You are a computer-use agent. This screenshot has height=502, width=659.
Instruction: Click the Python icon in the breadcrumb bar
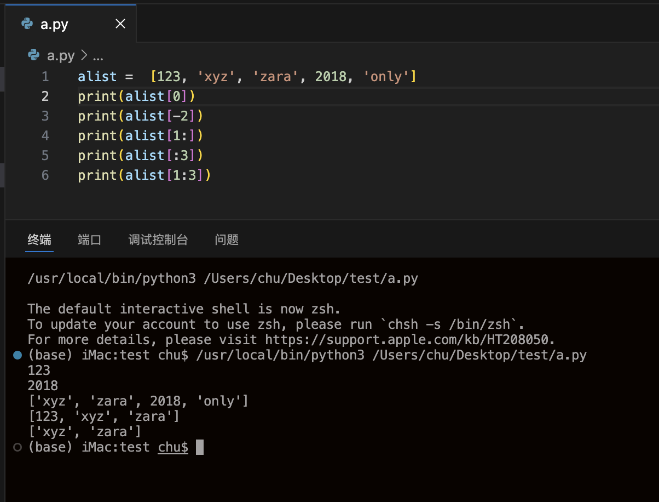pyautogui.click(x=33, y=55)
